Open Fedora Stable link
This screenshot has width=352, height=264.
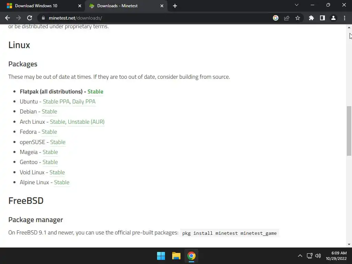click(x=49, y=132)
